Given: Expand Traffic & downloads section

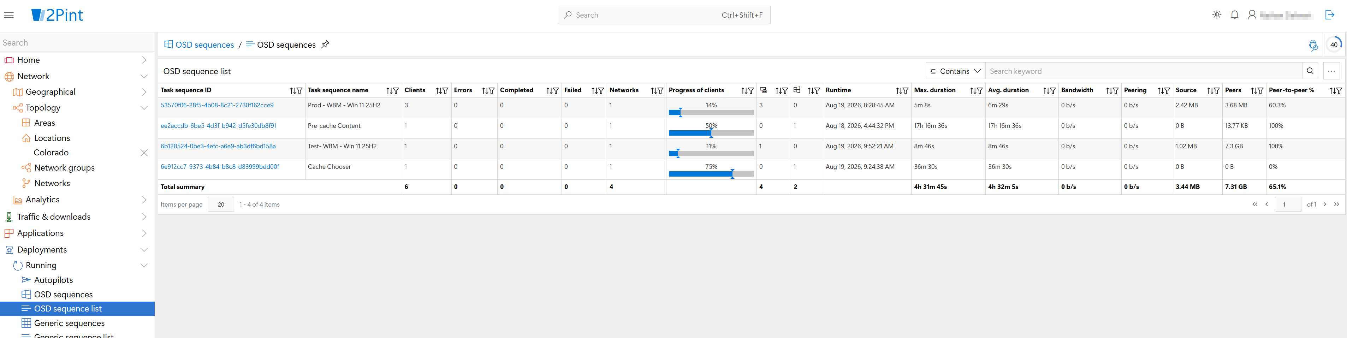Looking at the screenshot, I should [144, 217].
